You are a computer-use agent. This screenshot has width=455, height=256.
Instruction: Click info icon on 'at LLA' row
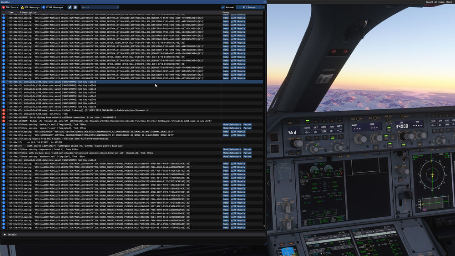(x=4, y=143)
